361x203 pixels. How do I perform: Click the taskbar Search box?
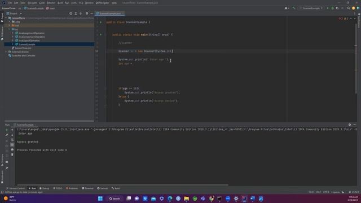tap(115, 198)
